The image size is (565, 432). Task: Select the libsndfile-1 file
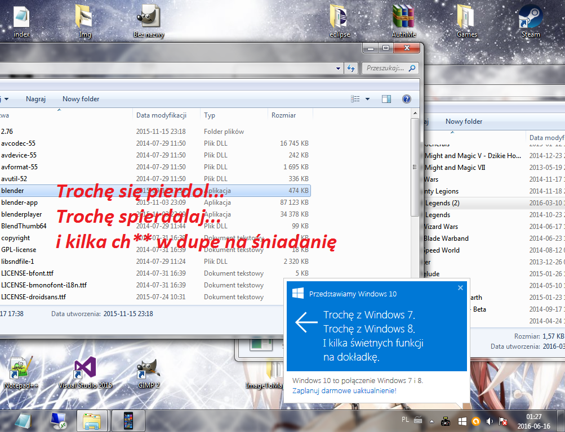[155, 262]
